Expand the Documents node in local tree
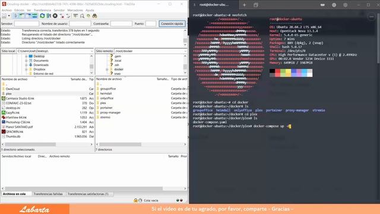 (x=26, y=61)
